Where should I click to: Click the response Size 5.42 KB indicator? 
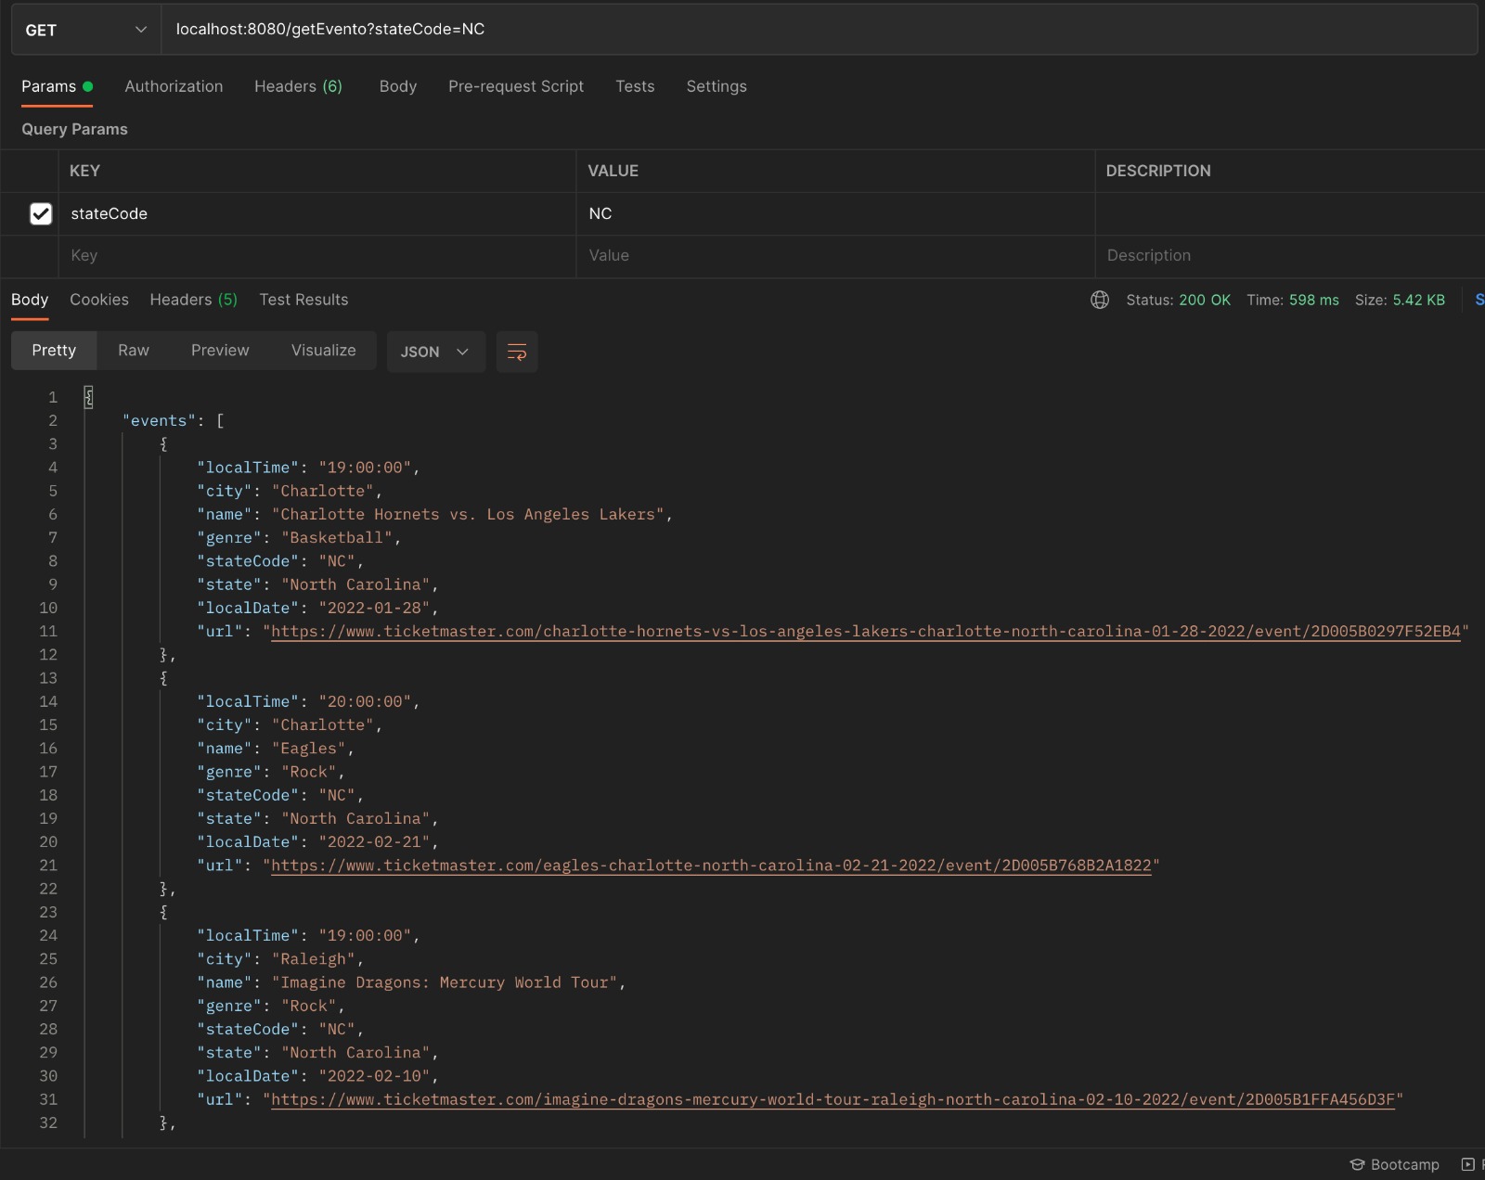click(1401, 300)
